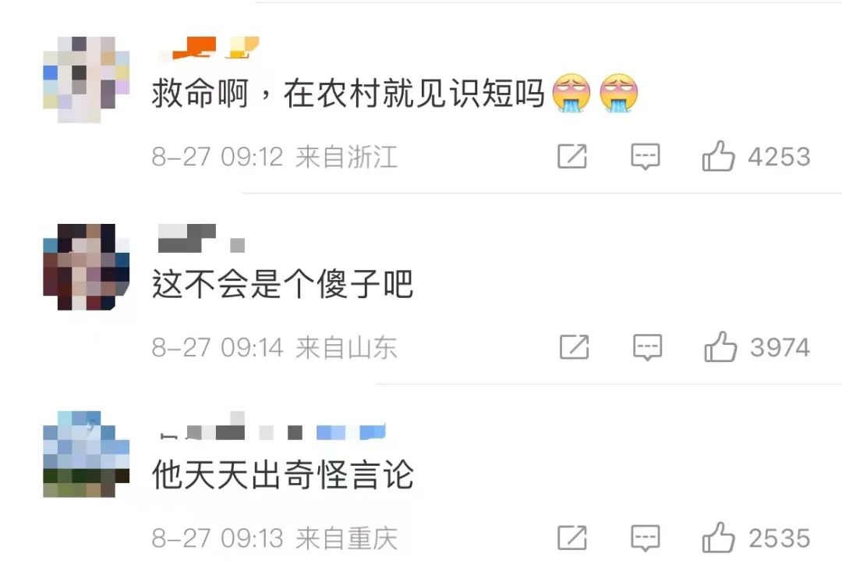Tap share icon on the Chongqing comment
Viewport: 842px width, 568px height.
[572, 538]
